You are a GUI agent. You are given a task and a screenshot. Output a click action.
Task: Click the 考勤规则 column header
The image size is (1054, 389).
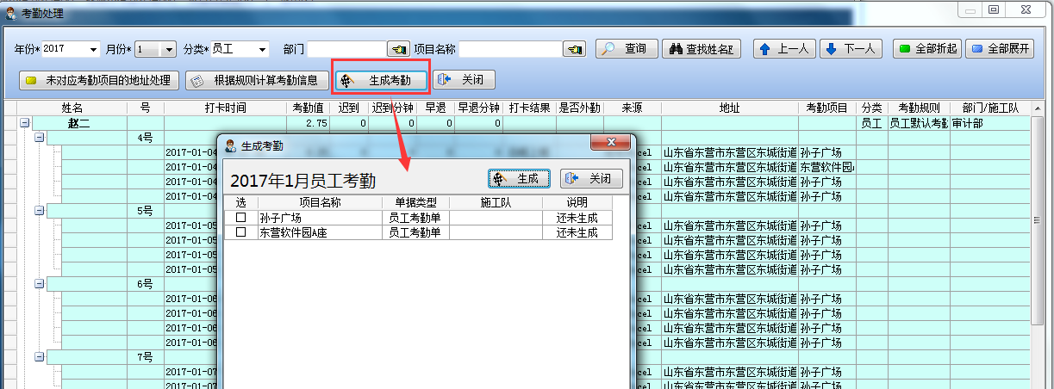pyautogui.click(x=919, y=108)
